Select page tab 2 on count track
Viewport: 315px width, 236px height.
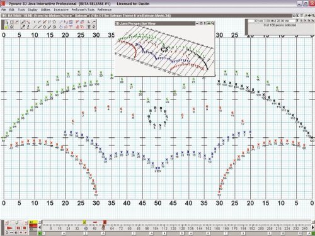(86, 233)
